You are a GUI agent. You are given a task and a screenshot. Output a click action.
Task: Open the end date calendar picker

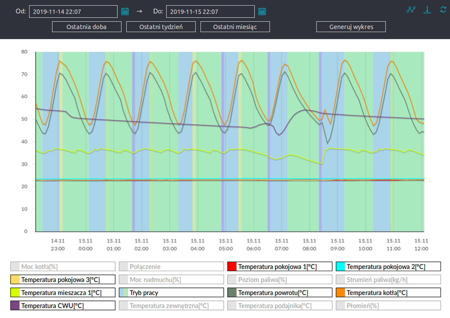point(262,11)
